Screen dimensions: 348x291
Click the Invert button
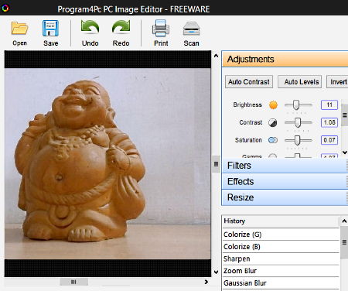(337, 82)
